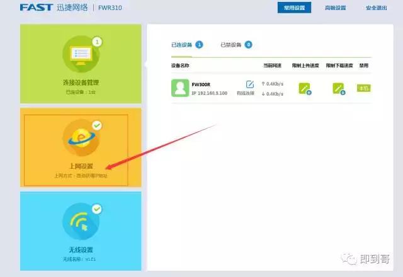The height and width of the screenshot is (277, 403).
Task: Click the monitor icon for device management
Action: click(x=81, y=54)
